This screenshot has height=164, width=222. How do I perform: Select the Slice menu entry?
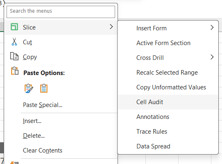[61, 27]
